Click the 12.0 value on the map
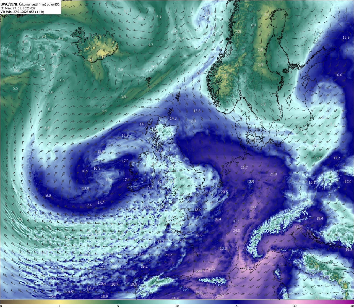The image size is (354, 308). [192, 121]
